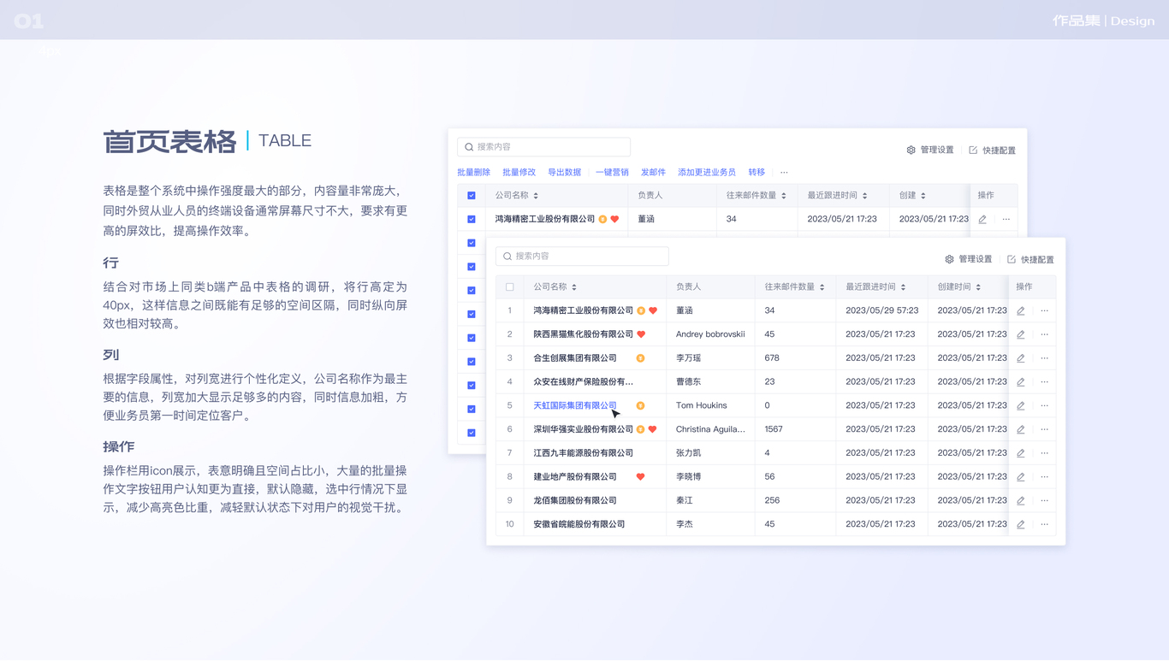
Task: Click owner name Andrey bobrovskii
Action: coord(710,334)
